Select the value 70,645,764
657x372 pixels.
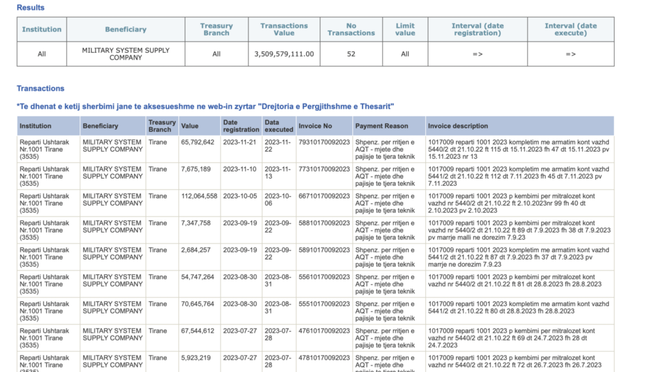198,304
